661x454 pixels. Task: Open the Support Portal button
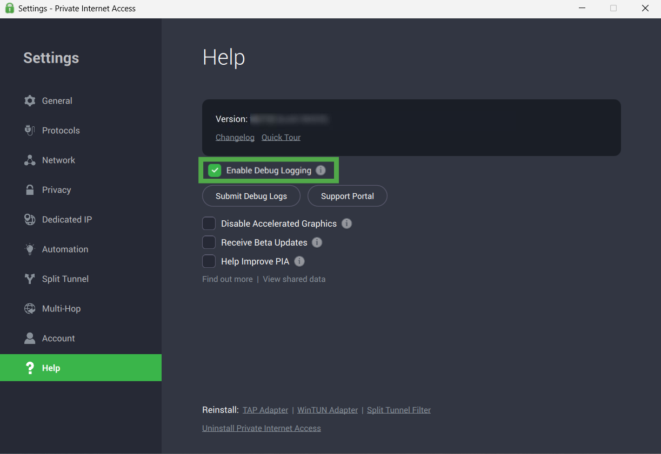pyautogui.click(x=348, y=196)
